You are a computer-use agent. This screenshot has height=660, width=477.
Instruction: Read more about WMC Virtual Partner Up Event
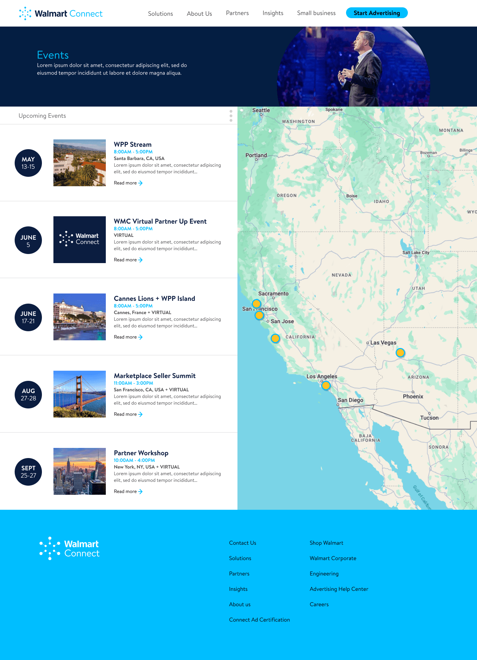128,260
